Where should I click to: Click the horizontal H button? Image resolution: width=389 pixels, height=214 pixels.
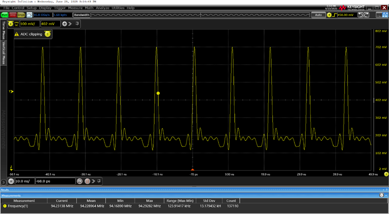coord(11,181)
